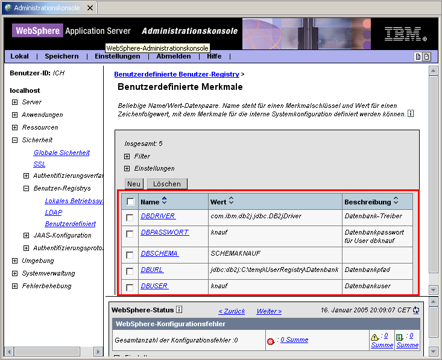The height and width of the screenshot is (360, 442).
Task: Expand the Server tree node
Action: click(14, 102)
